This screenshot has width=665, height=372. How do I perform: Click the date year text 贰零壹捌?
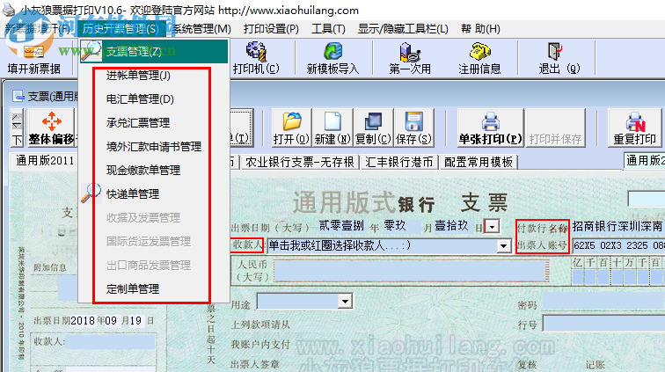coord(341,226)
